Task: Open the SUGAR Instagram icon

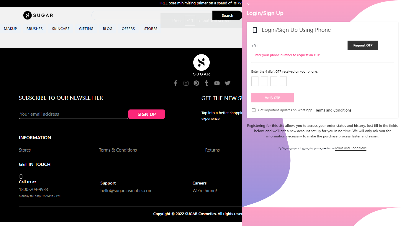Action: 186,83
